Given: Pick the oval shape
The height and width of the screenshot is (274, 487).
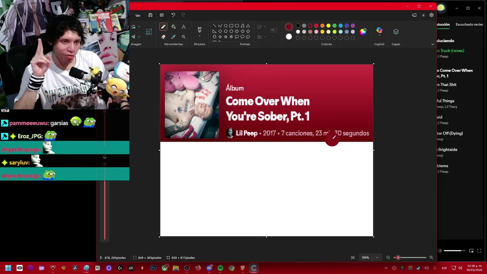Looking at the screenshot, I should pyautogui.click(x=226, y=26).
